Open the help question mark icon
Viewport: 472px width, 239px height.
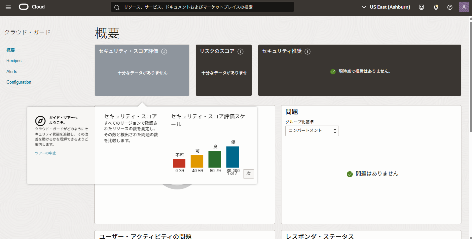click(x=450, y=7)
